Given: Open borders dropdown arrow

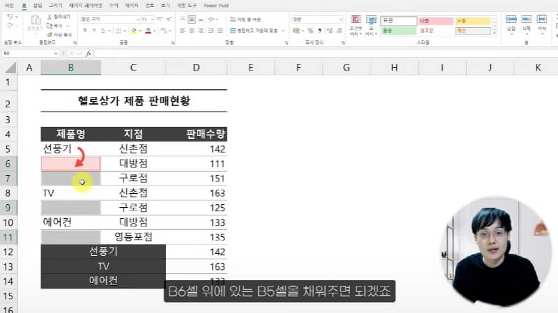Looking at the screenshot, I should [124, 31].
